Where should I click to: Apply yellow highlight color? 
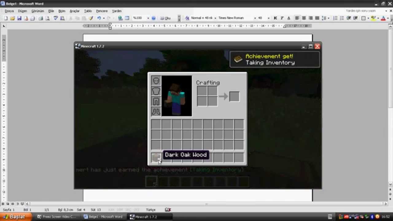373,18
